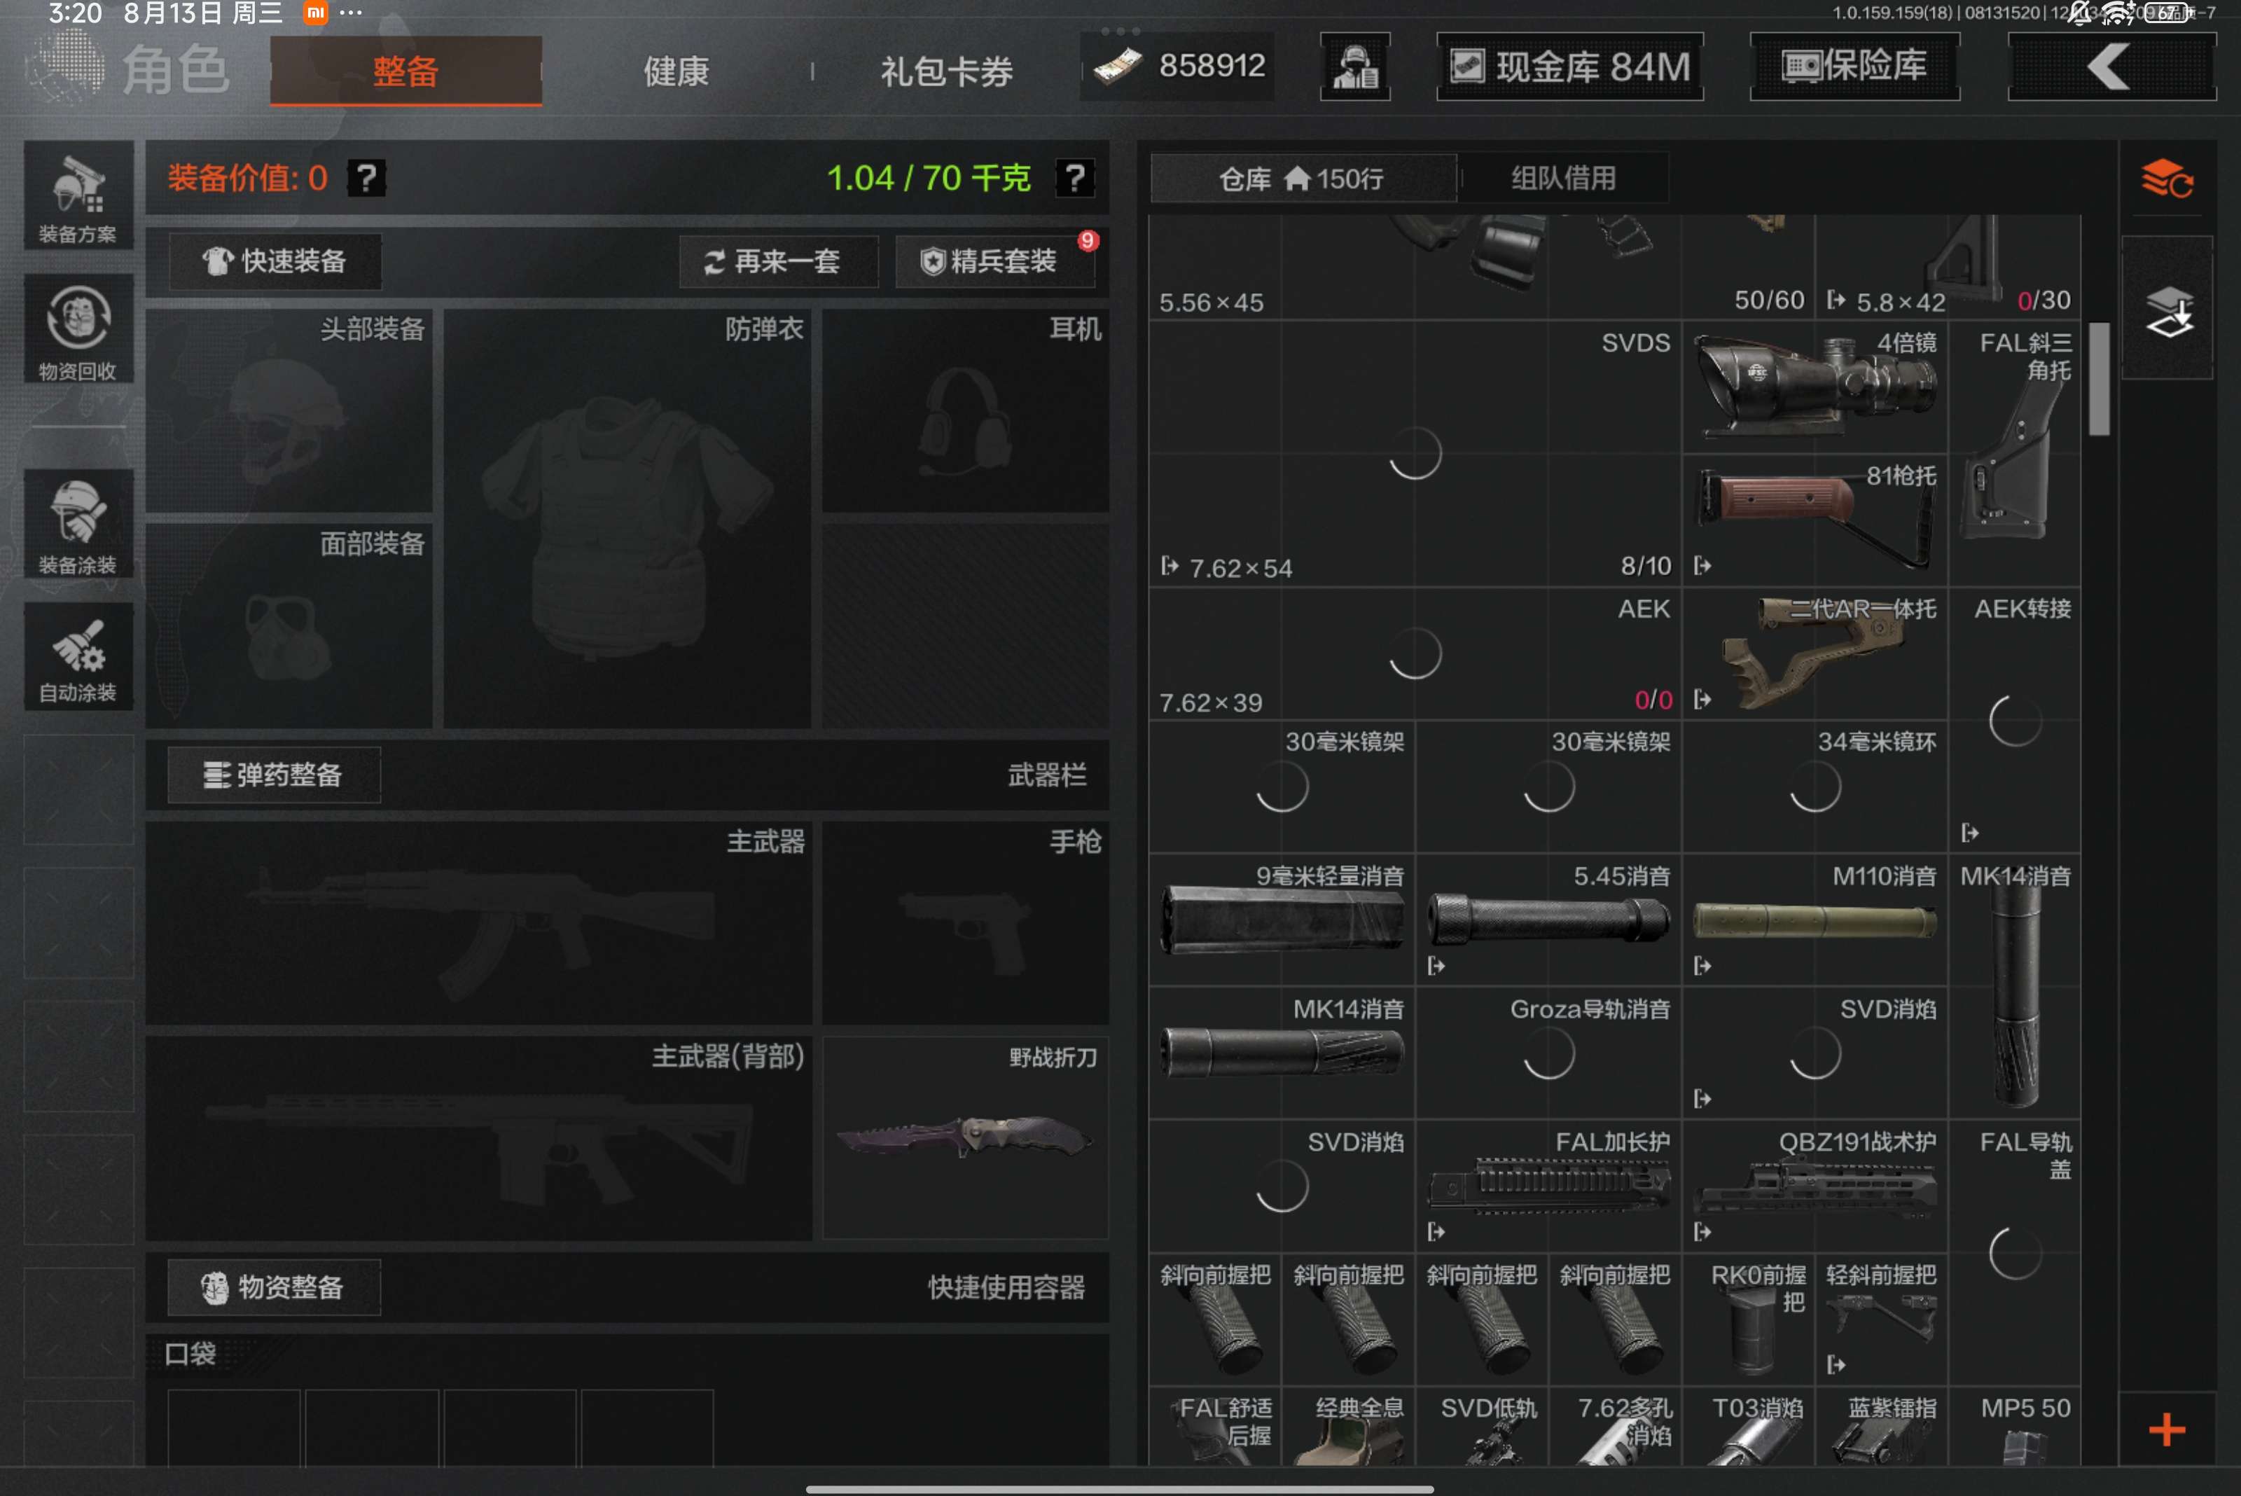The width and height of the screenshot is (2241, 1496).
Task: Click the 主武器 slot
Action: point(479,924)
